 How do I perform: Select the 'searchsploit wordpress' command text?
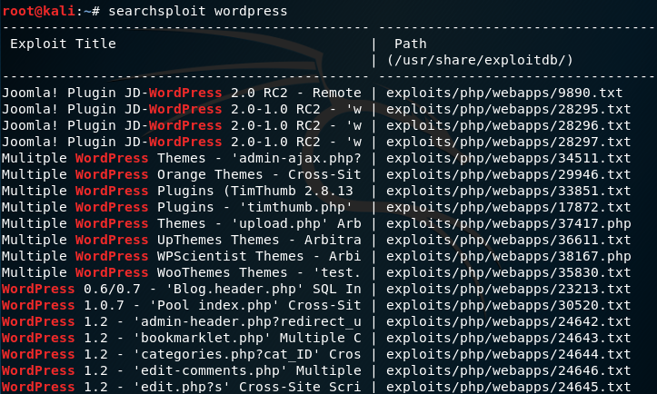[198, 11]
